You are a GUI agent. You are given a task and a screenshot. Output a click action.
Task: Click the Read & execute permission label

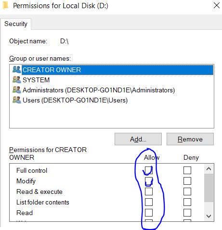coord(39,192)
